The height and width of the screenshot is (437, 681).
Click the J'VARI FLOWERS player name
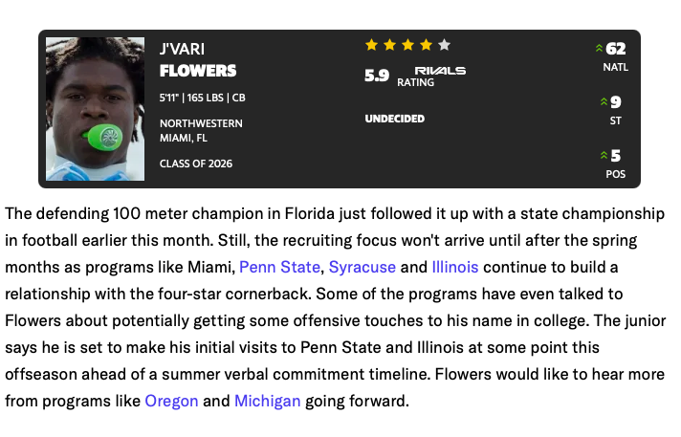pyautogui.click(x=198, y=59)
